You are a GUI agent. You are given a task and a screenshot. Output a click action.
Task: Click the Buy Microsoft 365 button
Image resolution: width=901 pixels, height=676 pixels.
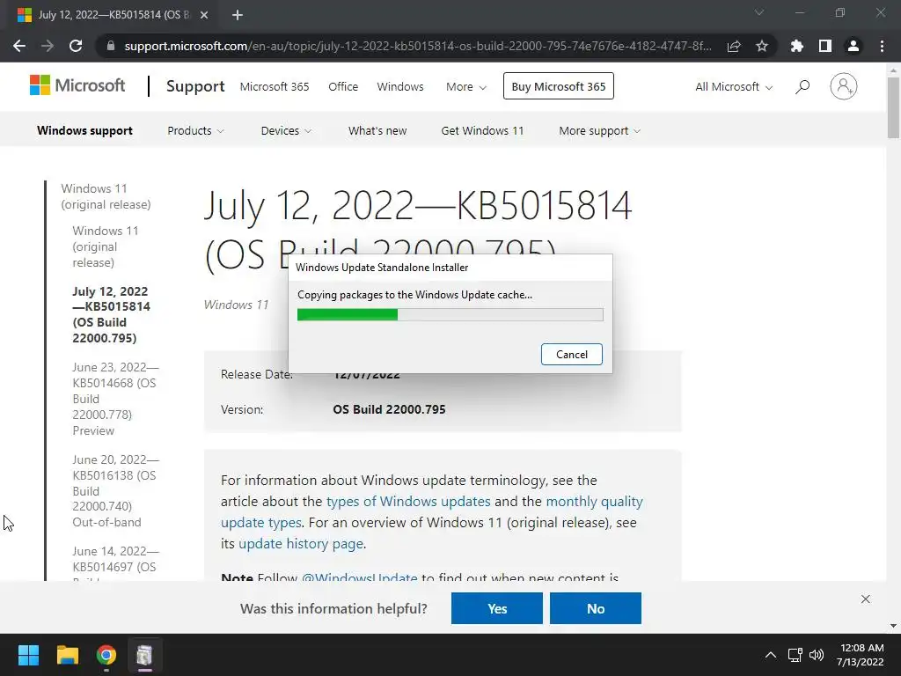click(559, 86)
